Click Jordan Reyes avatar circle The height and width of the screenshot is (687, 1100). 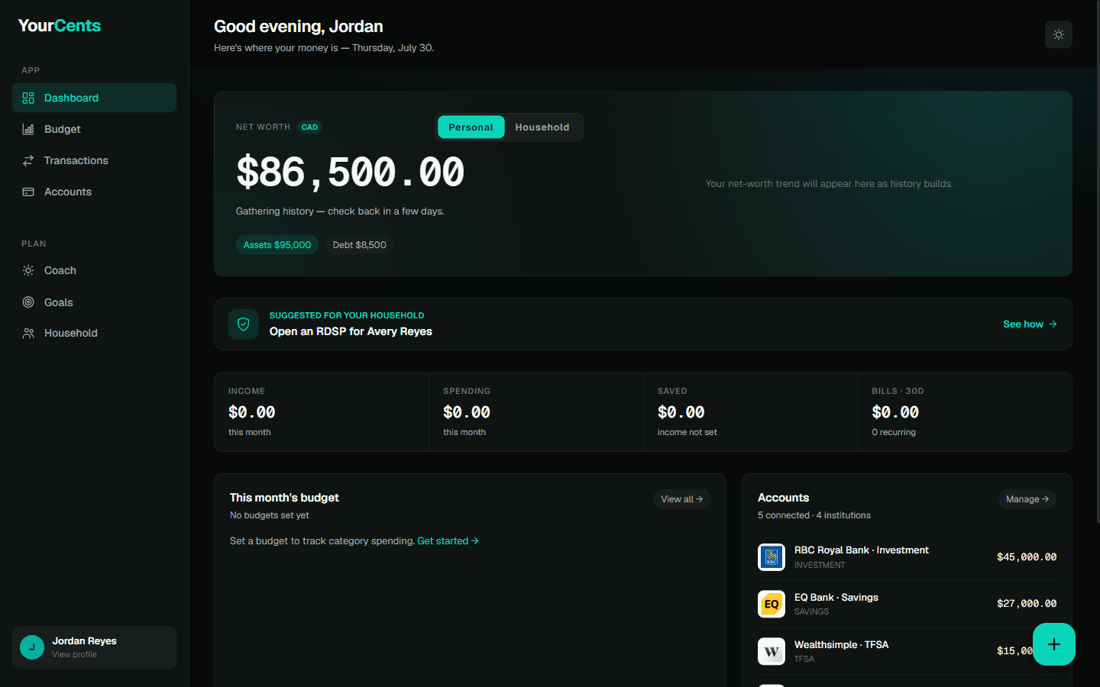tap(32, 647)
